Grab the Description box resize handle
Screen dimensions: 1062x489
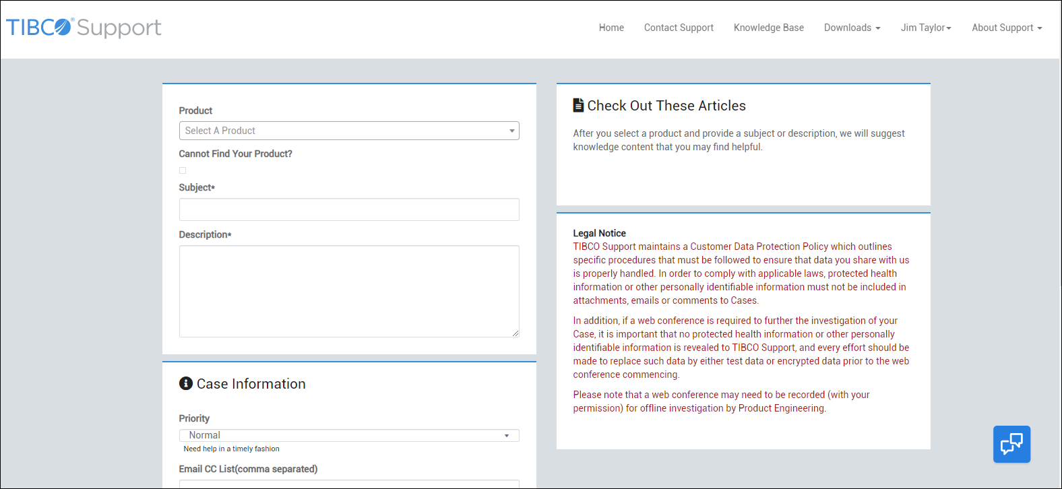click(x=516, y=333)
